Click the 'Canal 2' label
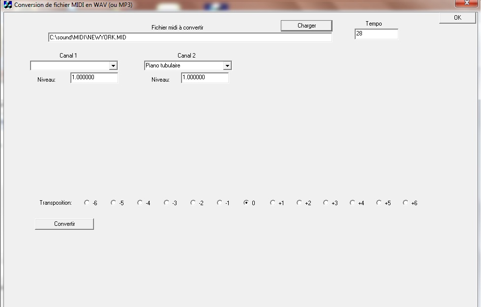The image size is (481, 307). point(186,56)
